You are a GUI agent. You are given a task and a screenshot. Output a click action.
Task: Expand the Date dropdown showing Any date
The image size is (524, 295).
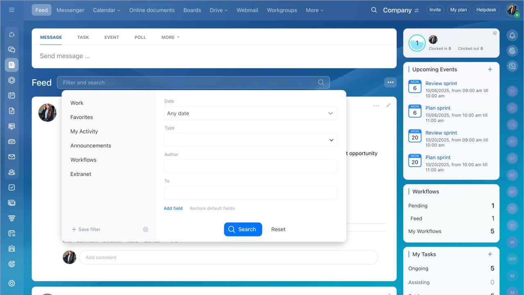click(251, 113)
